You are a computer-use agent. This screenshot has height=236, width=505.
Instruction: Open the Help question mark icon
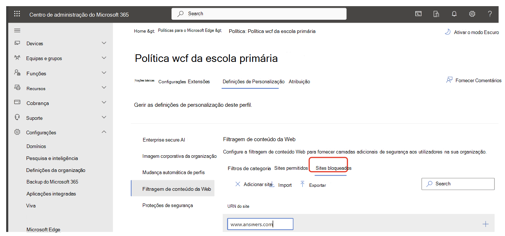pyautogui.click(x=490, y=13)
